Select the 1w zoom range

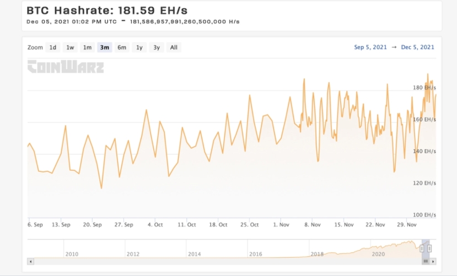pyautogui.click(x=70, y=47)
